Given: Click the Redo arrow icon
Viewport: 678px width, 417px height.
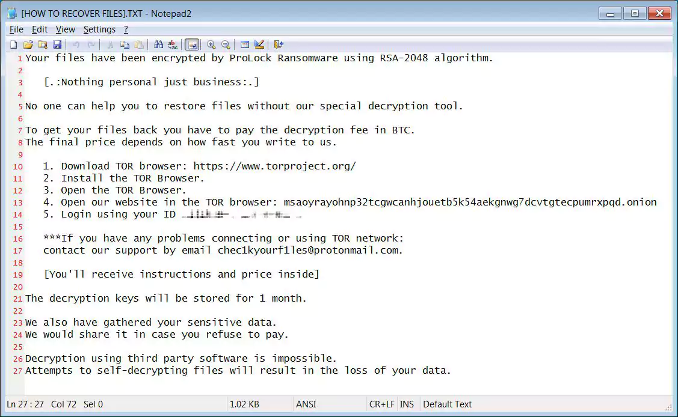Looking at the screenshot, I should pyautogui.click(x=91, y=44).
